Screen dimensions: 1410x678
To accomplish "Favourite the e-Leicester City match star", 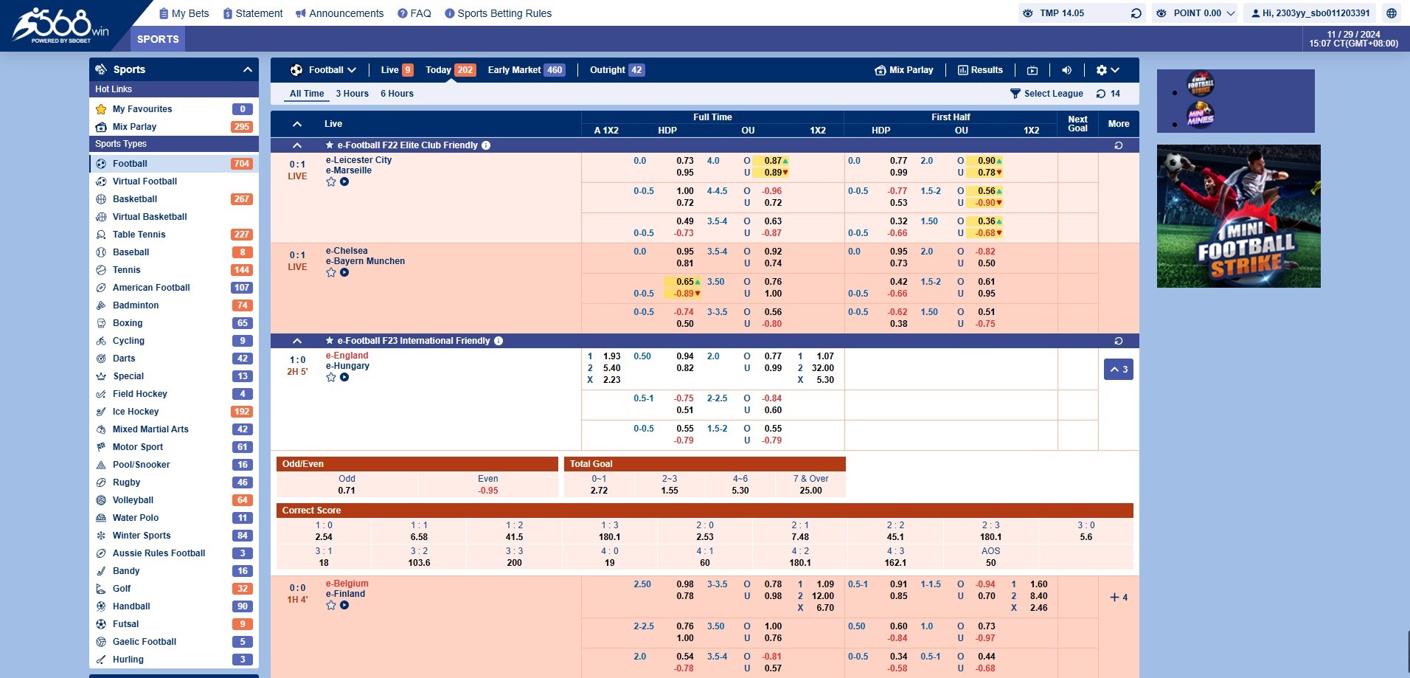I will coord(331,181).
